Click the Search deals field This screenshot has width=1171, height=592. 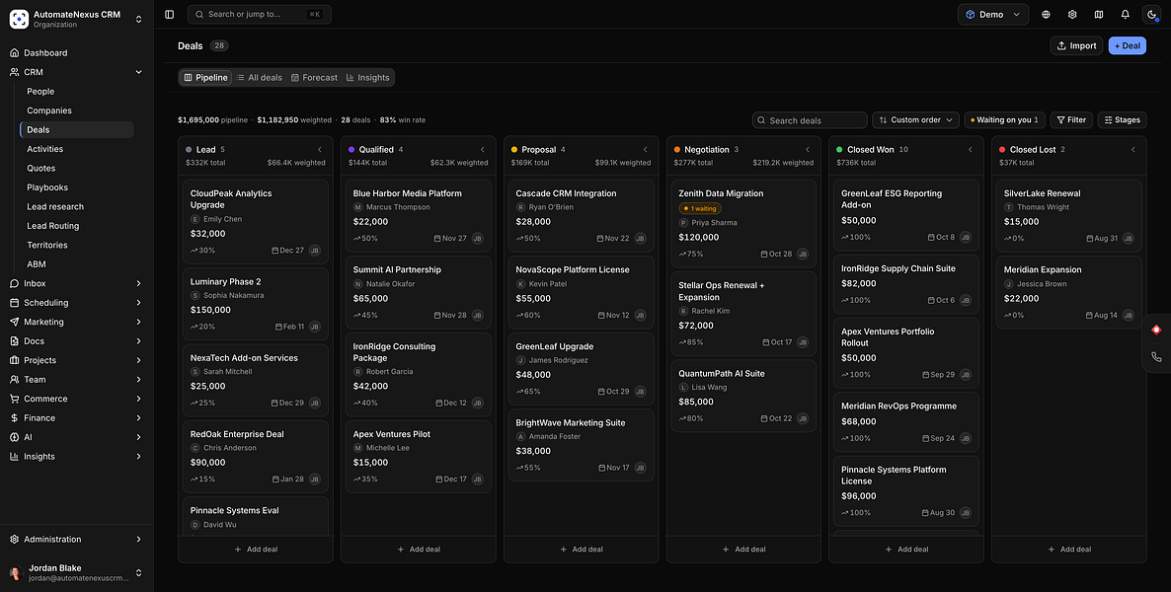click(811, 120)
